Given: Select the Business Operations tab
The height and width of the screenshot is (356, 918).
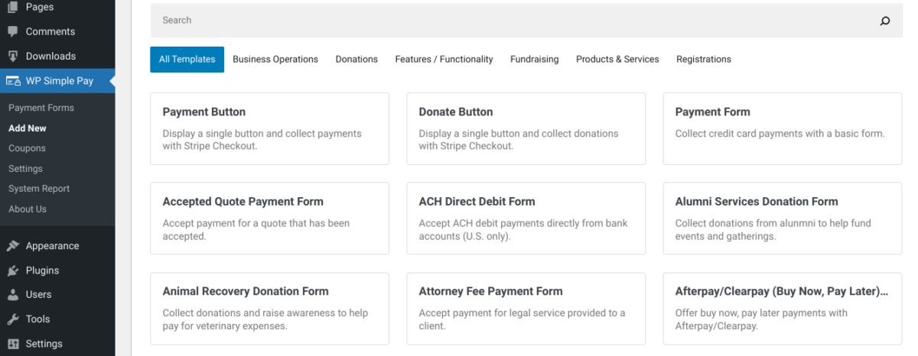Looking at the screenshot, I should 275,60.
